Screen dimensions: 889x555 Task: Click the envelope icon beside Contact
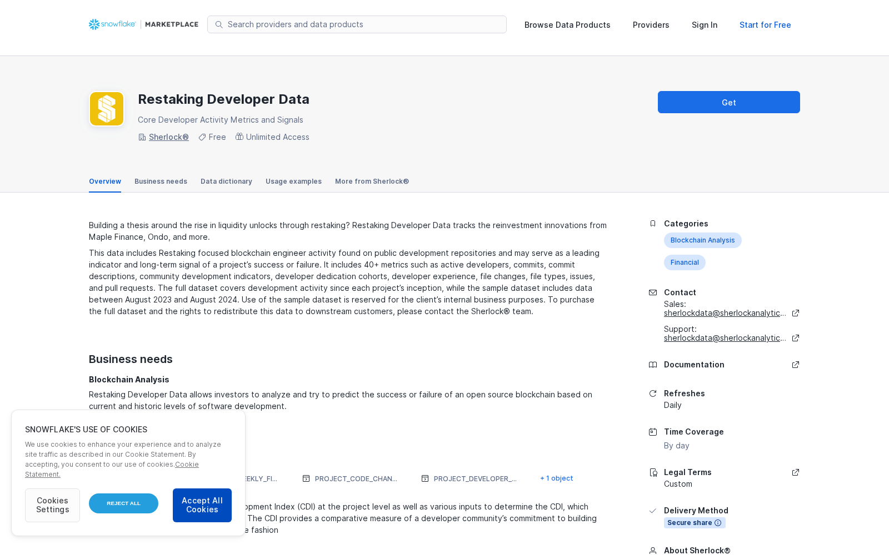click(653, 292)
